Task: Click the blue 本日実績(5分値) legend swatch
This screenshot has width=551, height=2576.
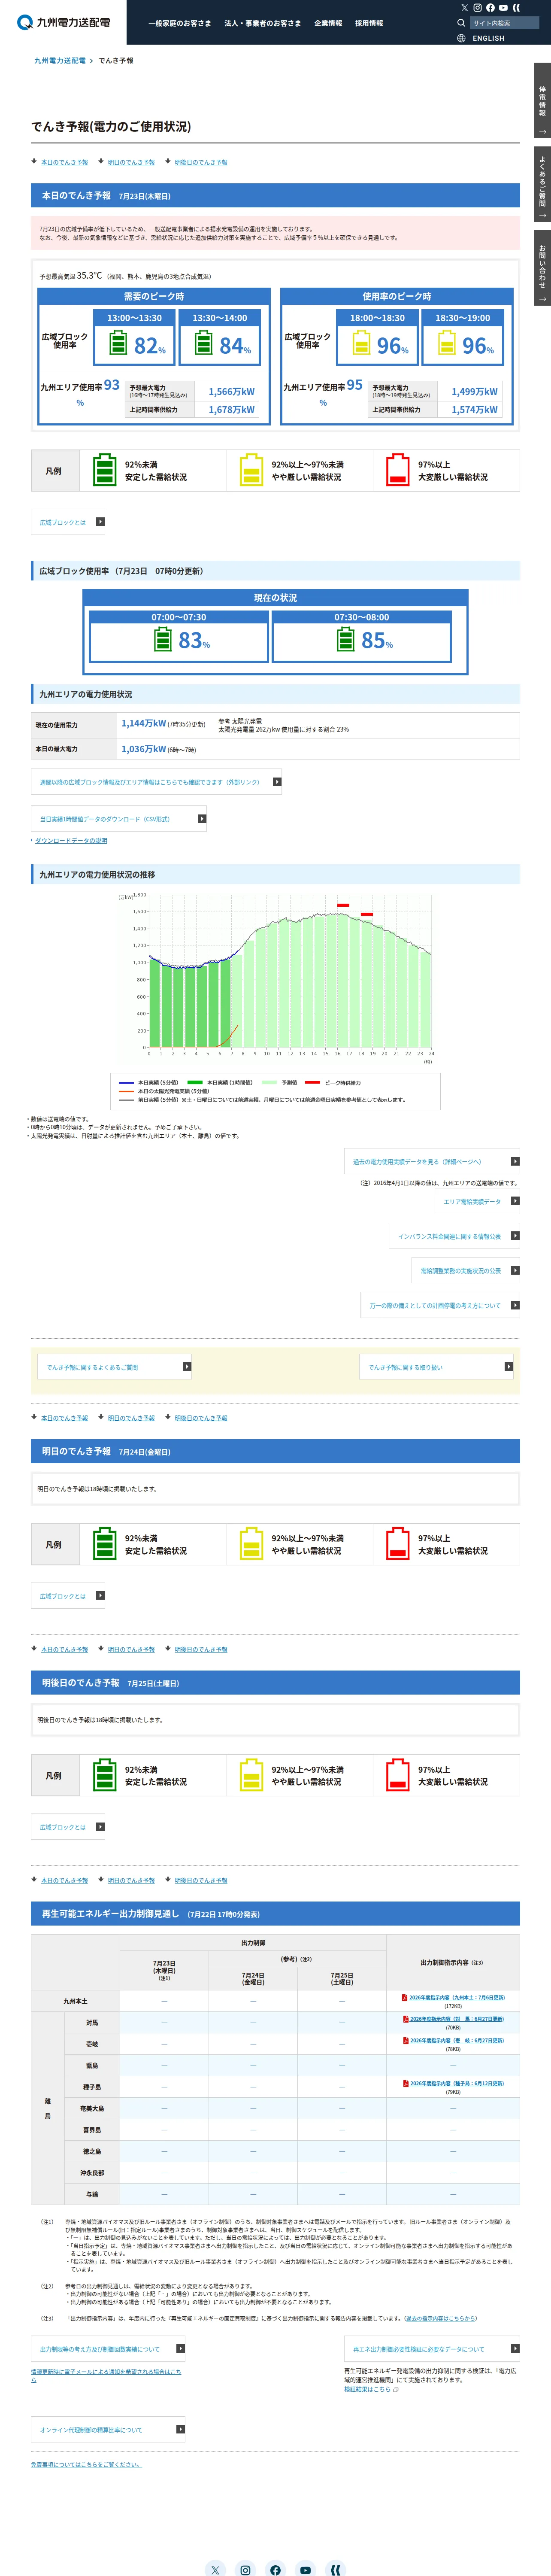Action: click(x=126, y=1083)
